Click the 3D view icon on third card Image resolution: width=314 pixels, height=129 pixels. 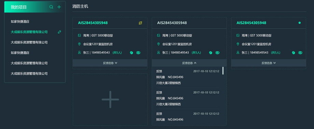click(x=300, y=53)
